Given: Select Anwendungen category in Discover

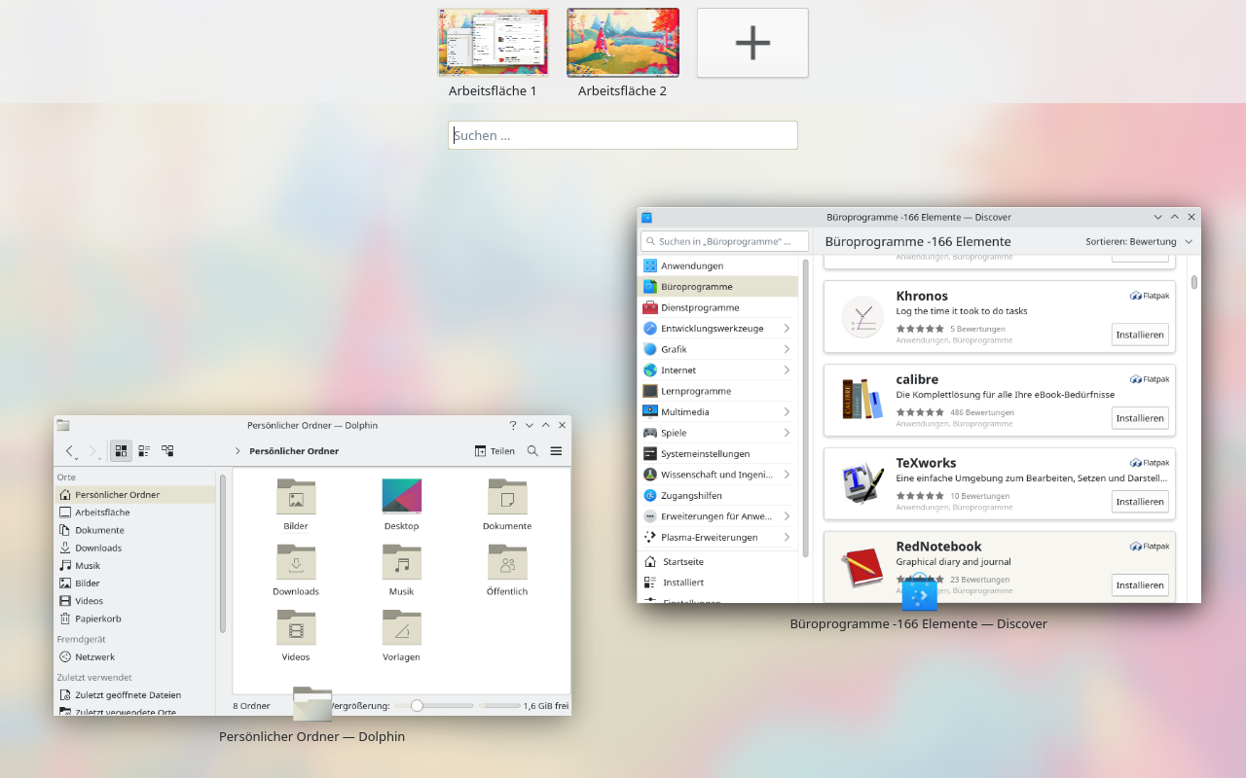Looking at the screenshot, I should pos(717,265).
